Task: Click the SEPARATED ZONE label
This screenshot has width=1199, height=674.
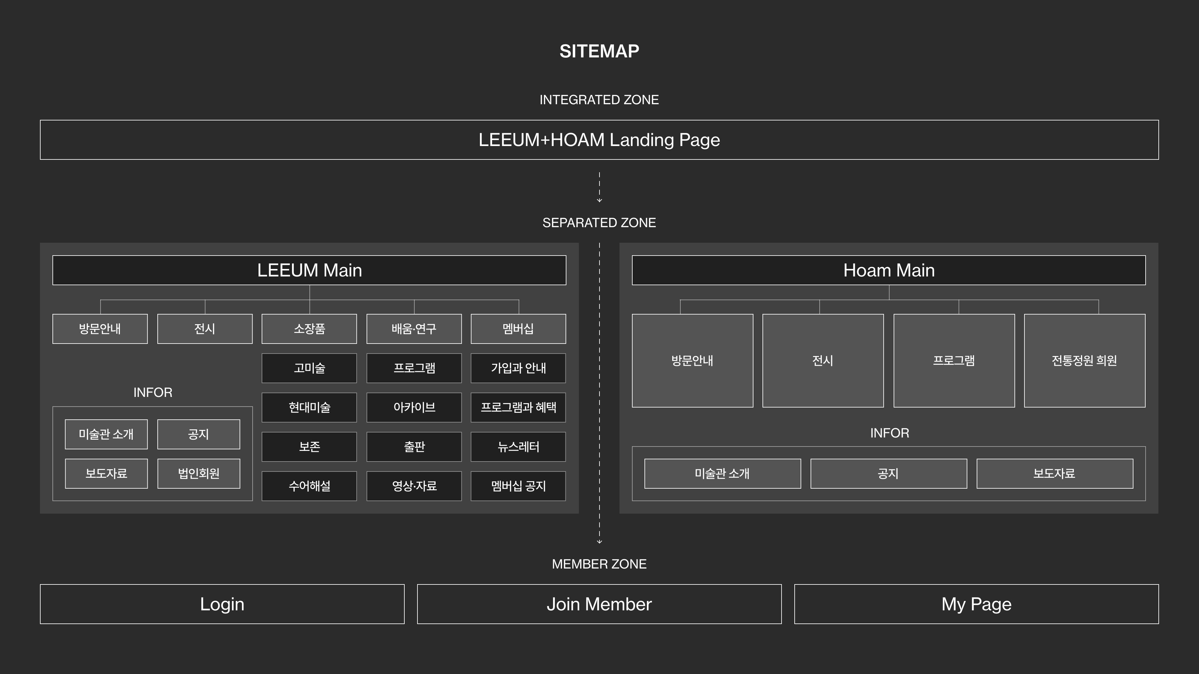Action: 599,223
